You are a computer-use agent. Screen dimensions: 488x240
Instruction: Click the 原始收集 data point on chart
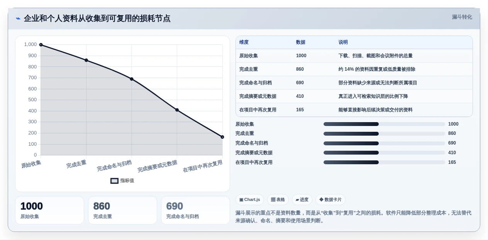pos(41,45)
